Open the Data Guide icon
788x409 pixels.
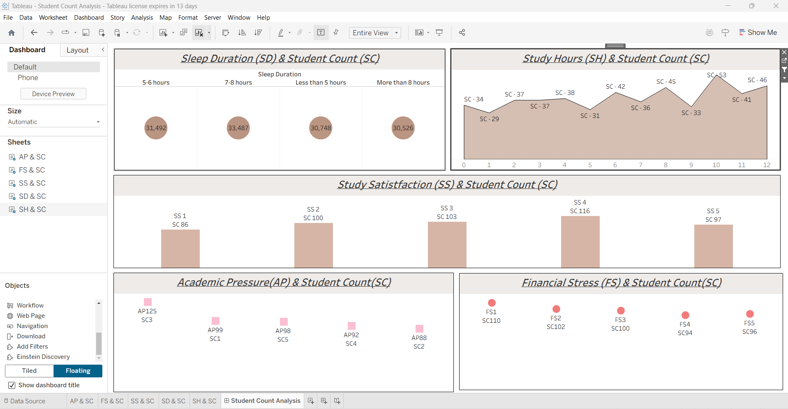[725, 32]
